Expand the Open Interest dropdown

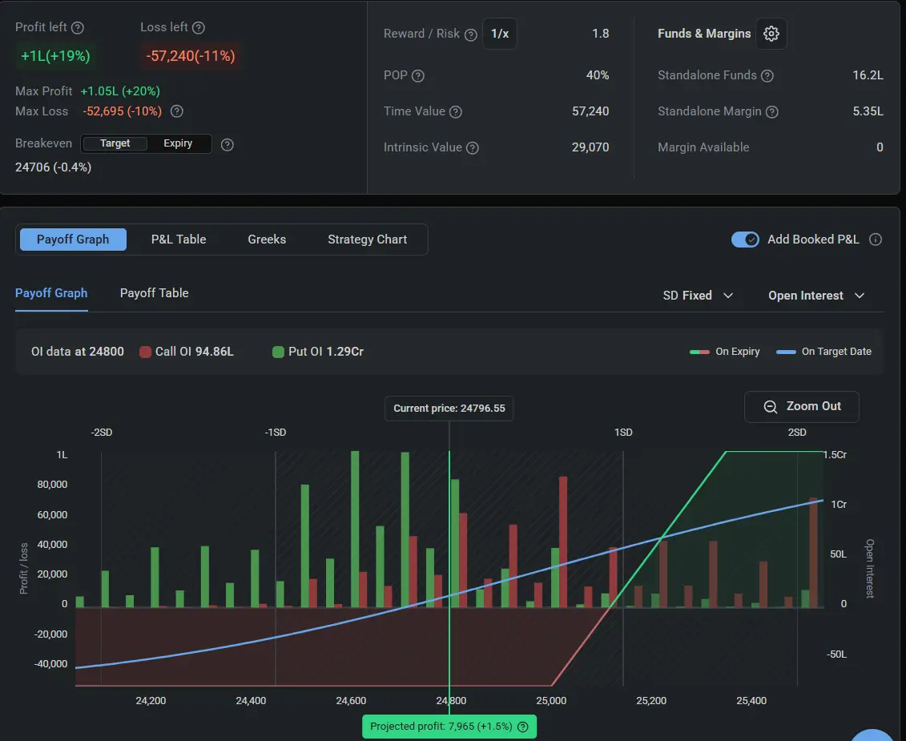click(x=815, y=296)
